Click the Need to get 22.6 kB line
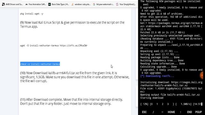205x115 pixels. coord(162,14)
